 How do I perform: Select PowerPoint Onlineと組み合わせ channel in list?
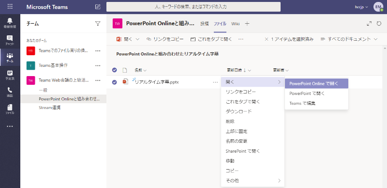63,99
